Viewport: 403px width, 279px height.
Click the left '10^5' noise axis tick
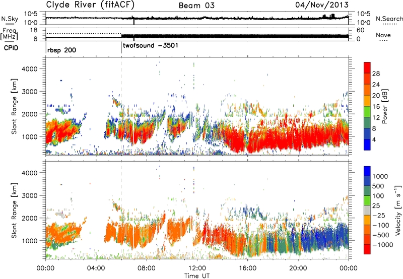point(31,14)
